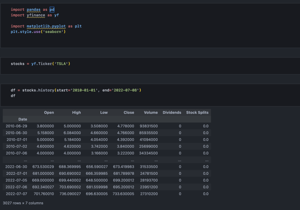Image resolution: width=300 pixels, height=210 pixels.
Task: Click the 'TSLA' ticker string
Action: 61,64
